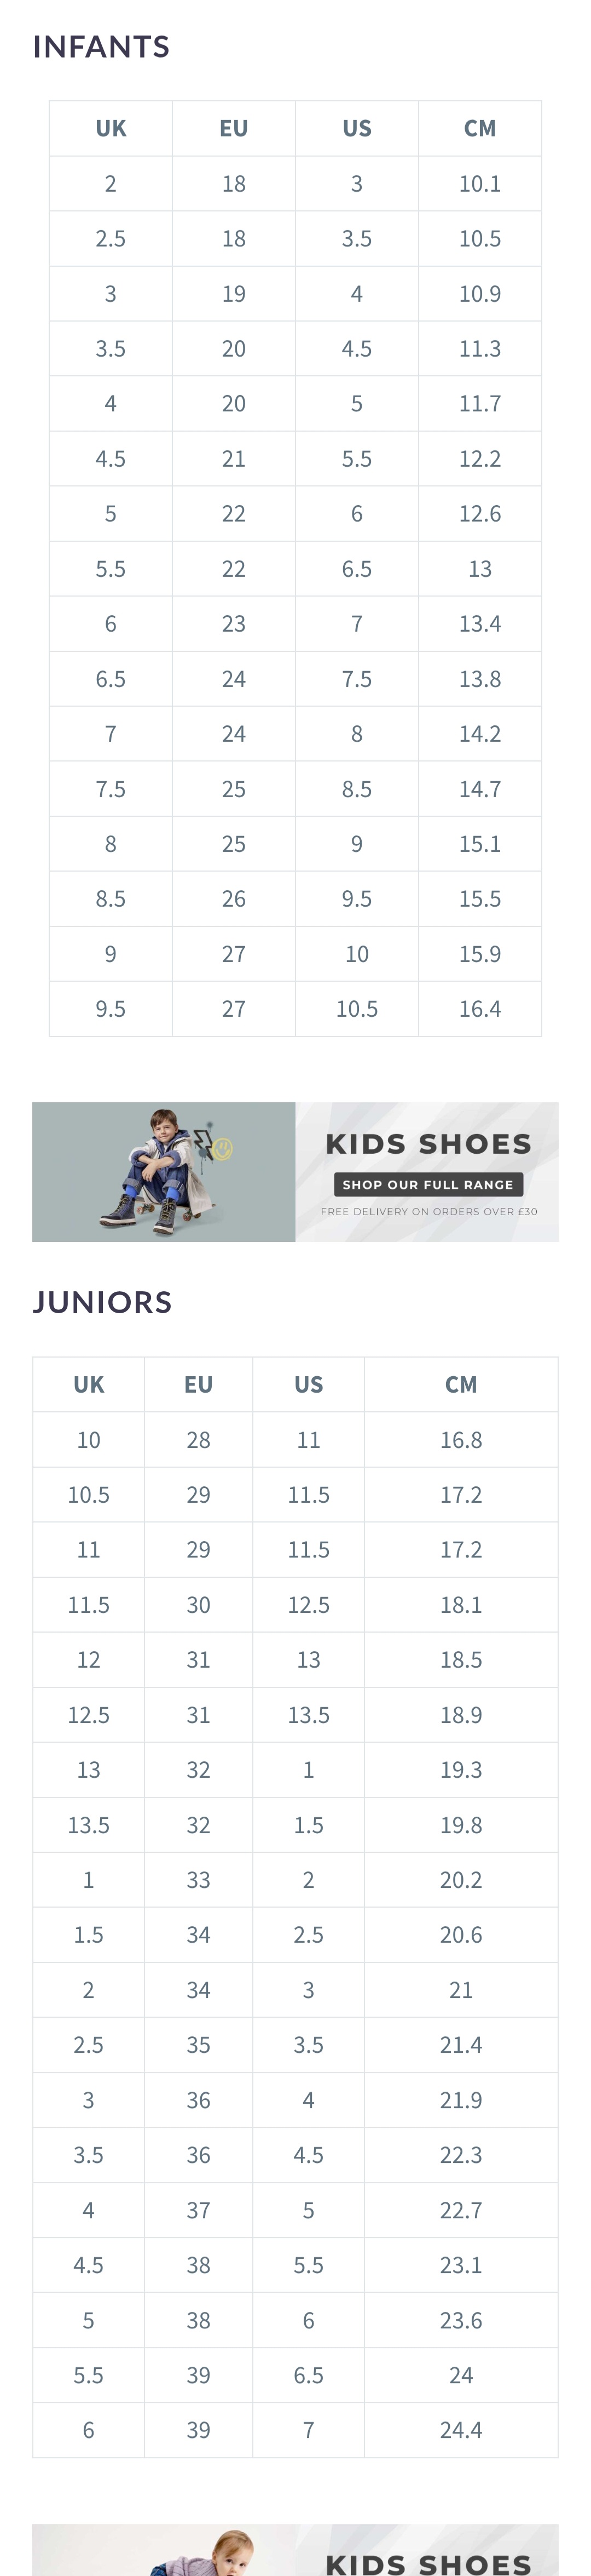Select the INFANTS section heading

[x=101, y=47]
